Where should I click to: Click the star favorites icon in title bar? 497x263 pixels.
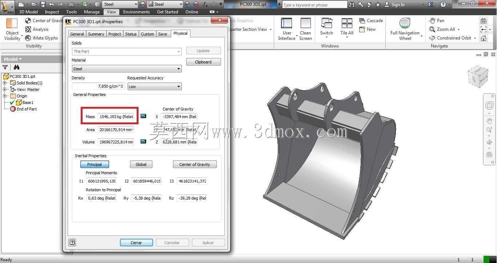[x=378, y=4]
